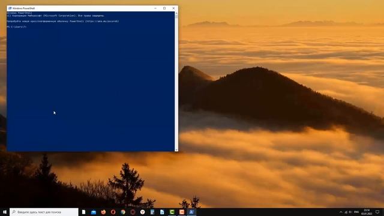This screenshot has height=216, width=384.
Task: Switch the ENG input language indicator
Action: point(356,212)
